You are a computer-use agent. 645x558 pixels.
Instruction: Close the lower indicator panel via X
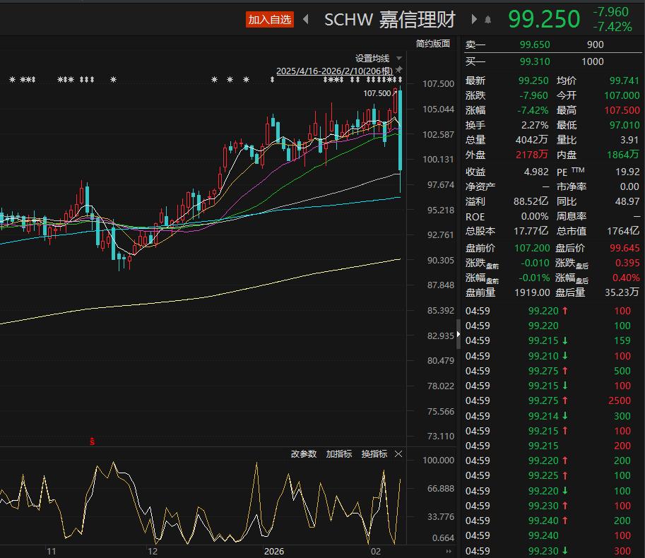click(x=398, y=455)
